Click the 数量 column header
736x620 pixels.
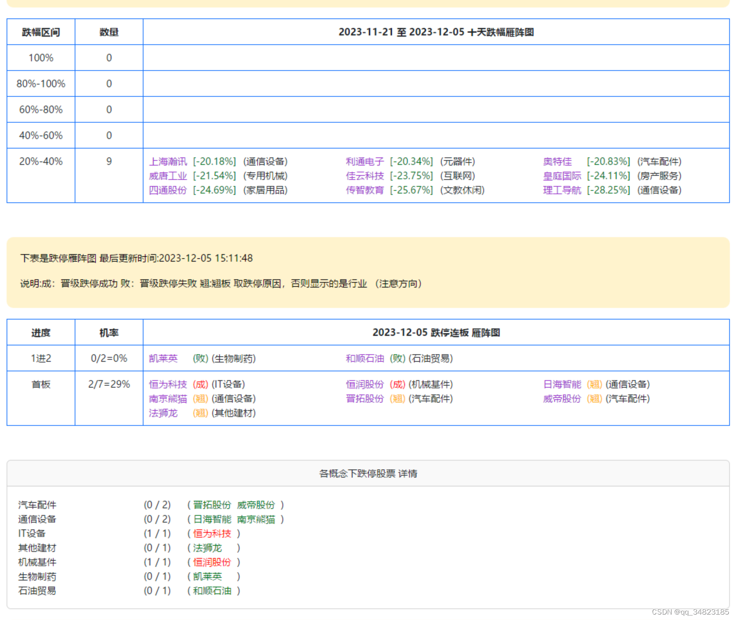click(x=109, y=32)
